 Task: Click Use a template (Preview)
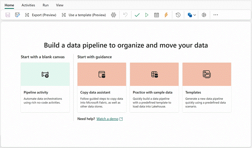coord(84,15)
